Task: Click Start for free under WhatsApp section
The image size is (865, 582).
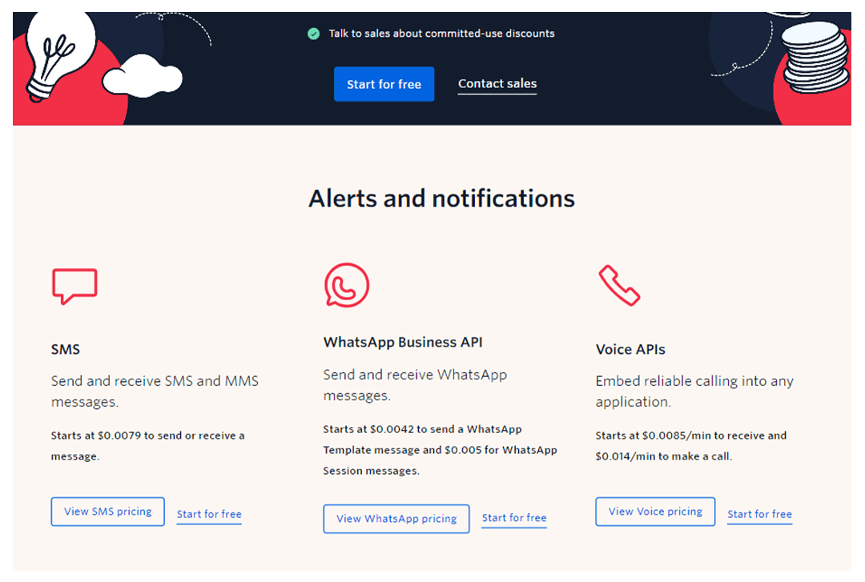Action: pyautogui.click(x=513, y=518)
